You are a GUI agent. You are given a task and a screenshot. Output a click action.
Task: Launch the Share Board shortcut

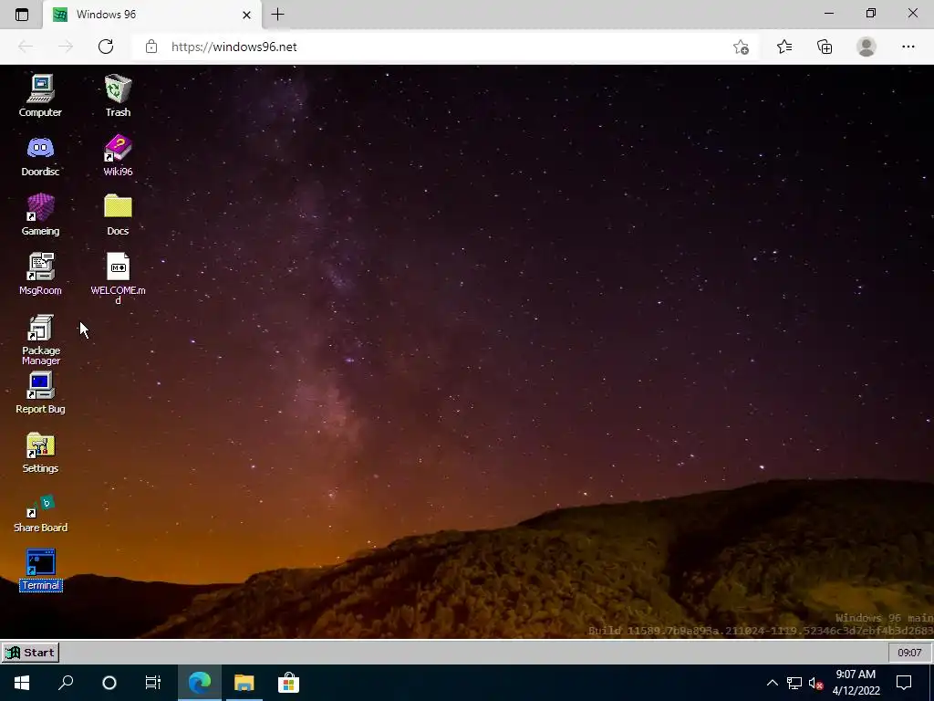pyautogui.click(x=40, y=513)
